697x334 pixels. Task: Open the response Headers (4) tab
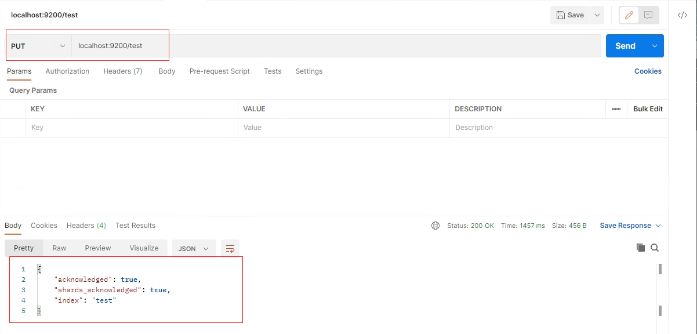(x=86, y=226)
